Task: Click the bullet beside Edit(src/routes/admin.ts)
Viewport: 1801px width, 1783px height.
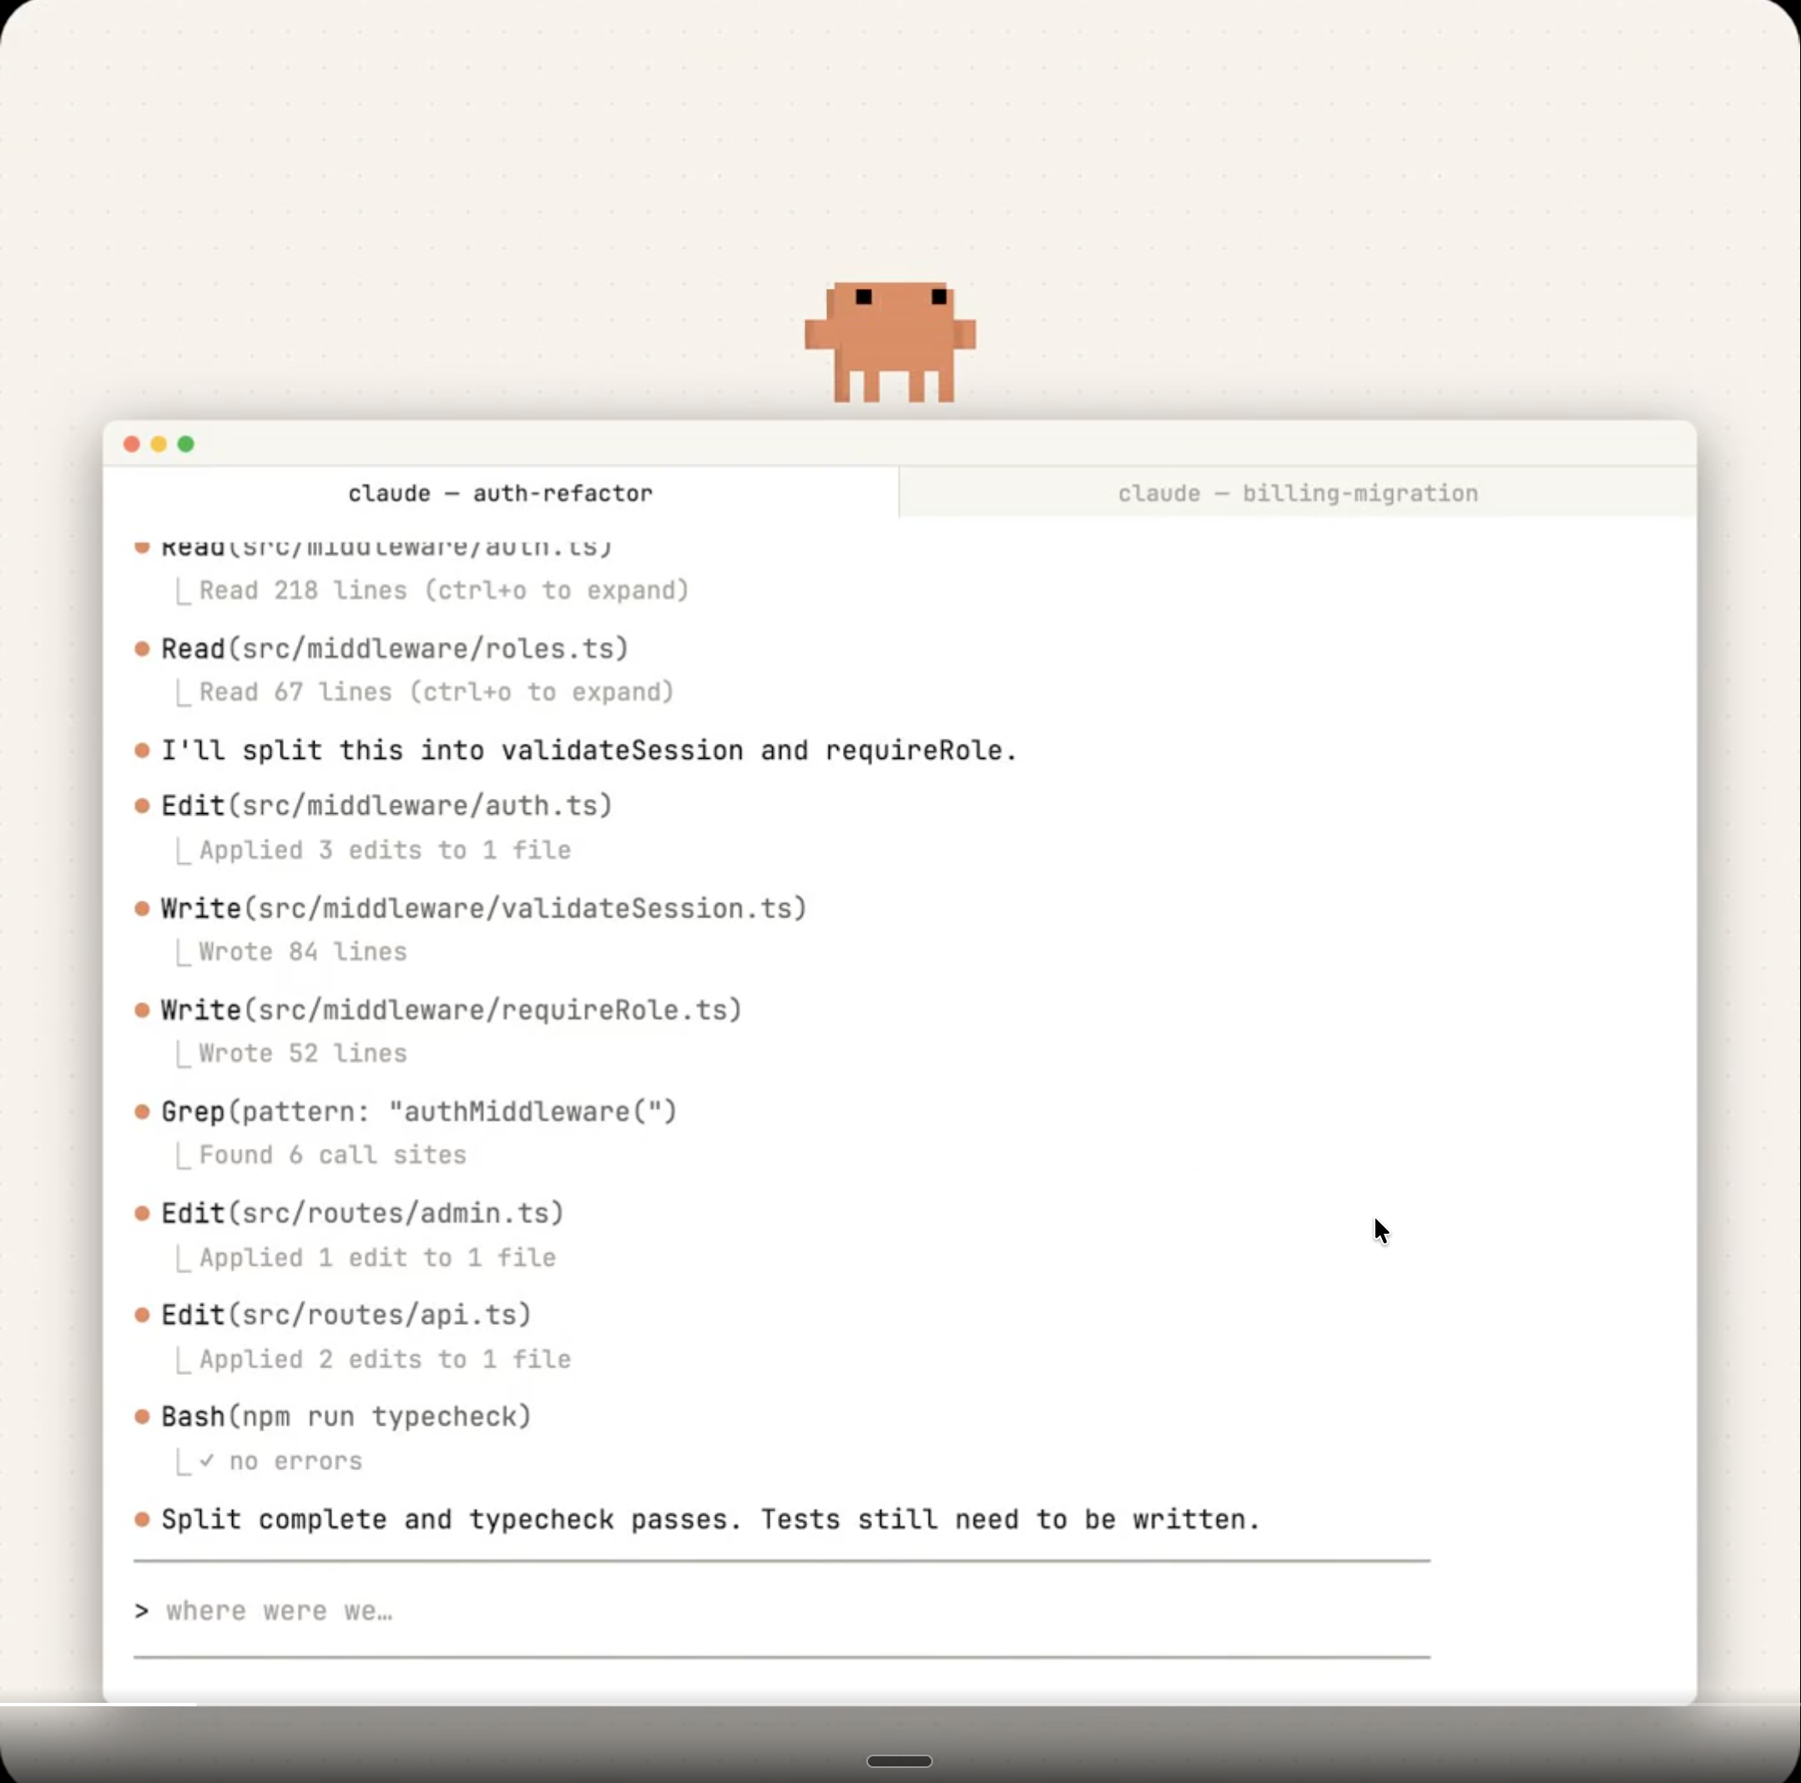Action: click(x=143, y=1213)
